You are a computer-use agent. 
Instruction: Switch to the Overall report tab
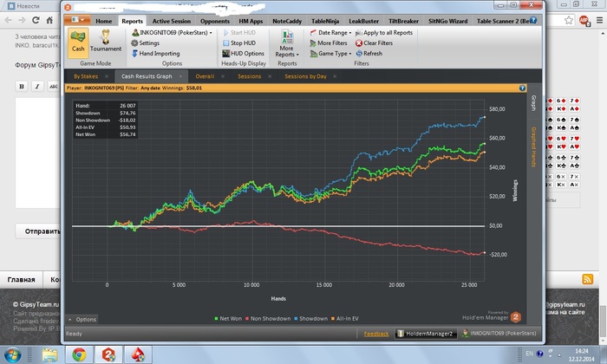coord(205,76)
